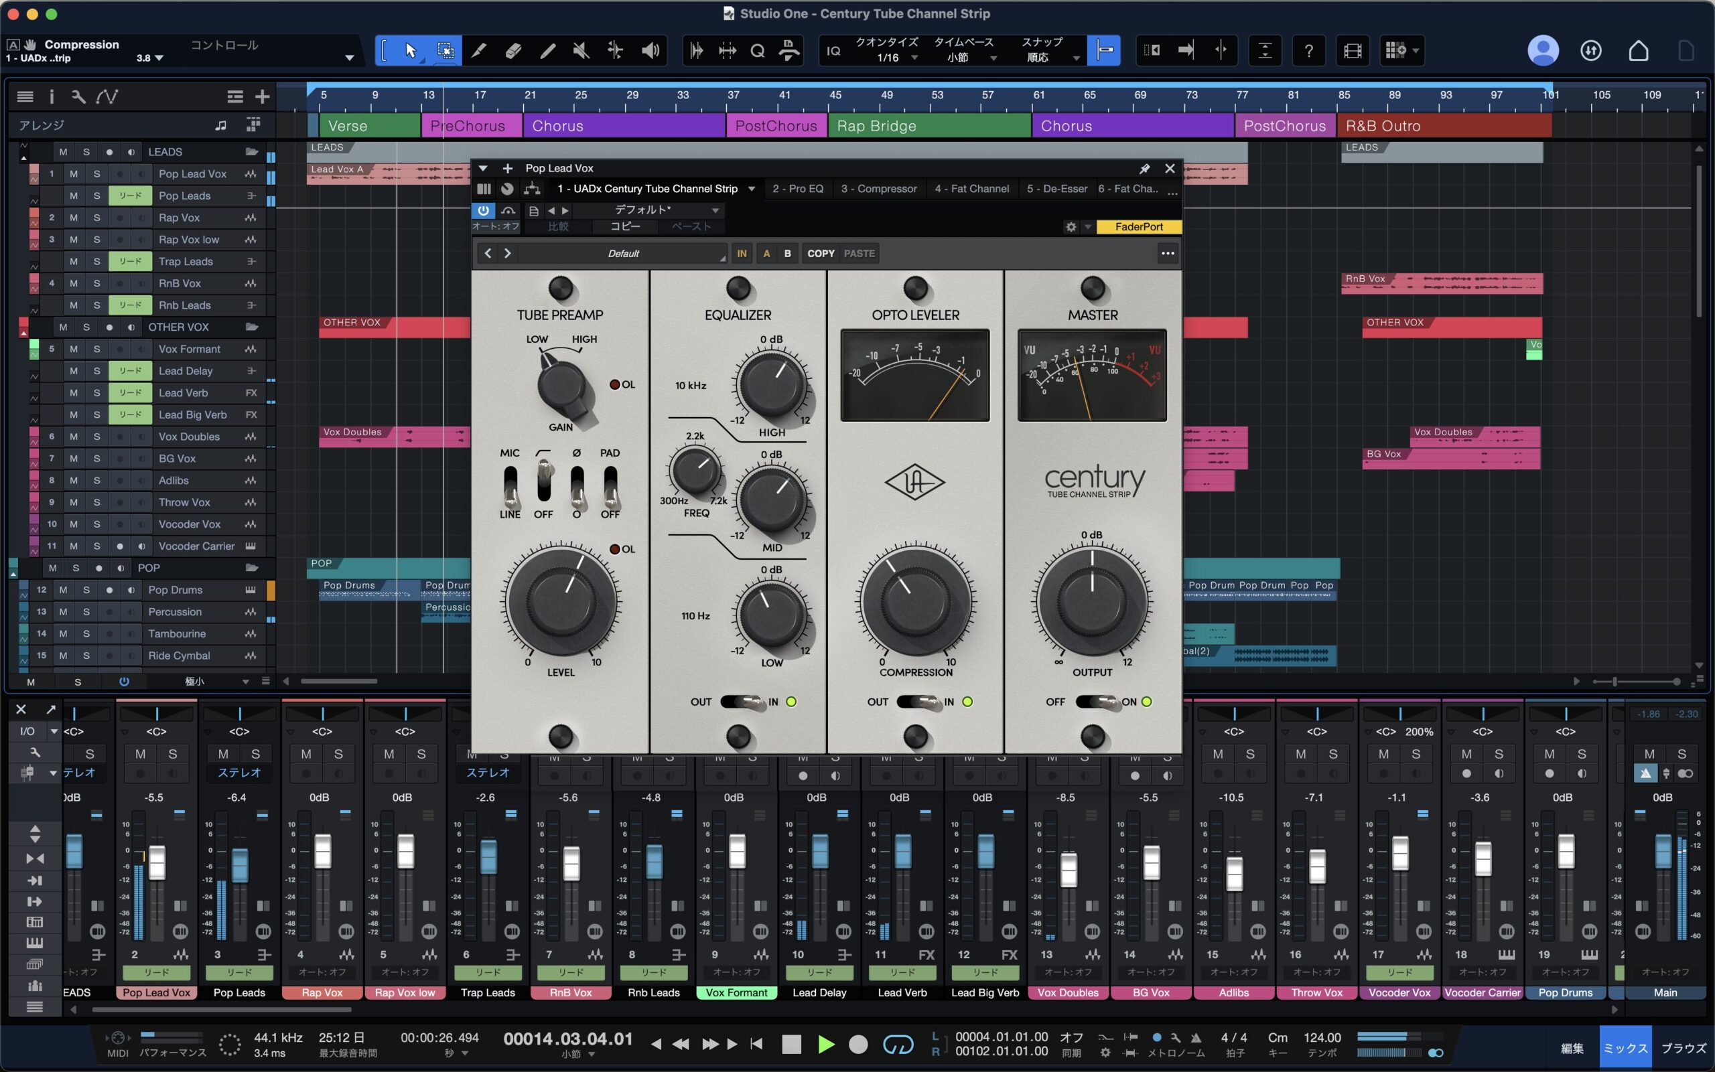Click the COPY button in Century
This screenshot has width=1715, height=1072.
(821, 253)
